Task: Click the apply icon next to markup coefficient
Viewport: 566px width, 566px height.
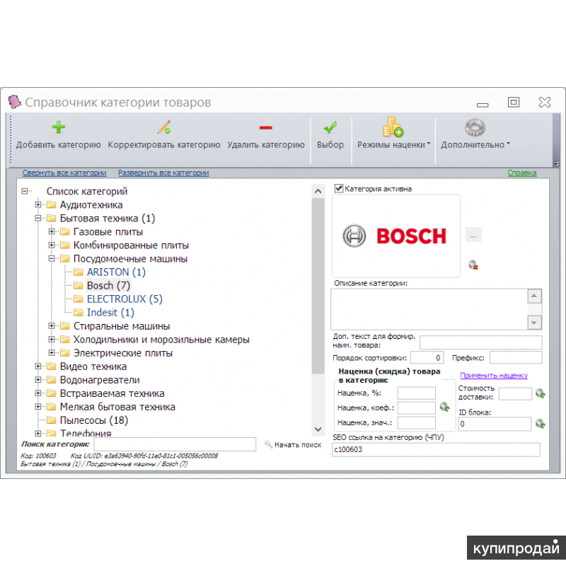Action: pos(444,407)
